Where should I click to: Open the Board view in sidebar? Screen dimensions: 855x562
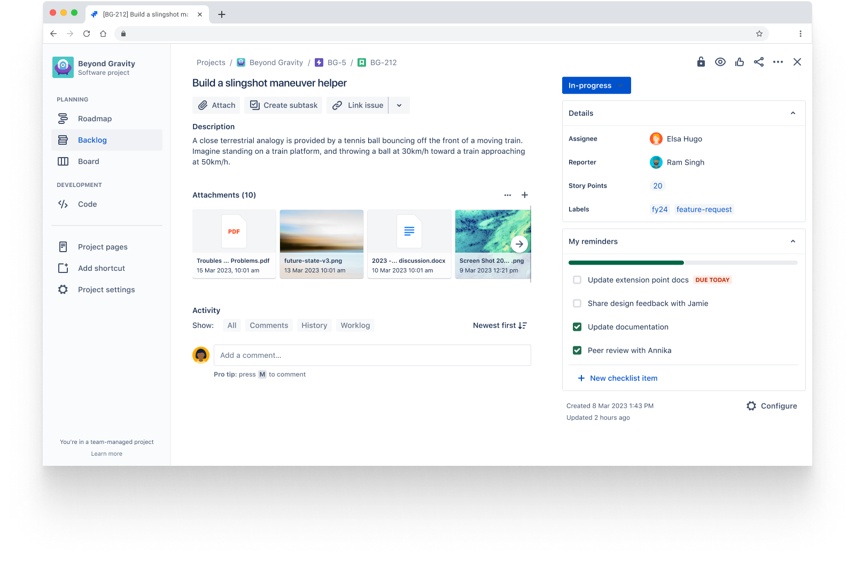(x=107, y=161)
